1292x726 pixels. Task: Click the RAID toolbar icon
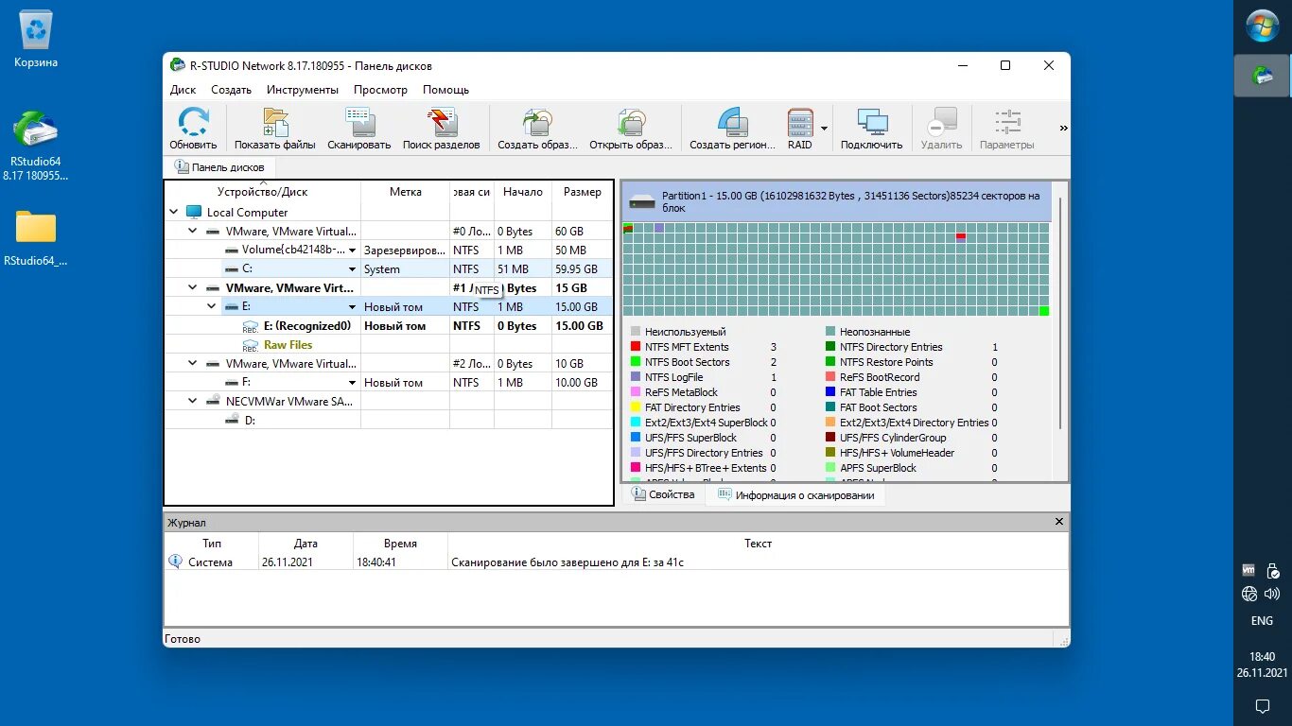coord(800,129)
